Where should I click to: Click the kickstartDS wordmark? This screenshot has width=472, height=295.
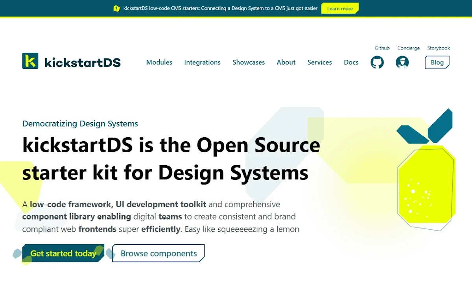[83, 62]
